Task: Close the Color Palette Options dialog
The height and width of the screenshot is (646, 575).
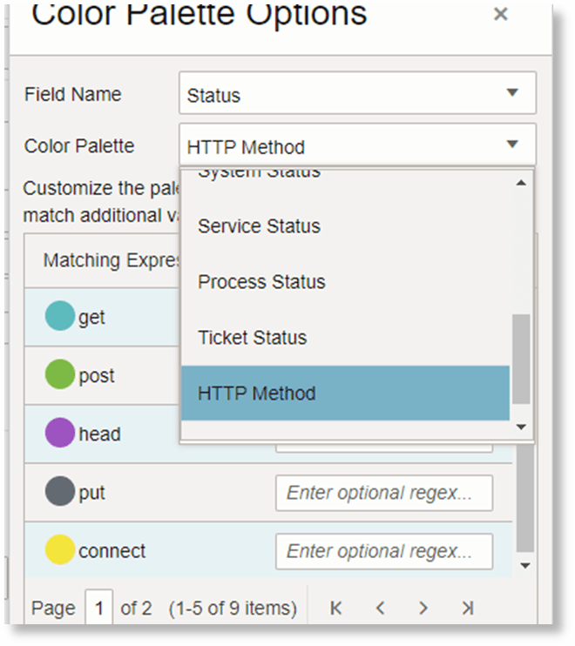Action: pos(500,14)
